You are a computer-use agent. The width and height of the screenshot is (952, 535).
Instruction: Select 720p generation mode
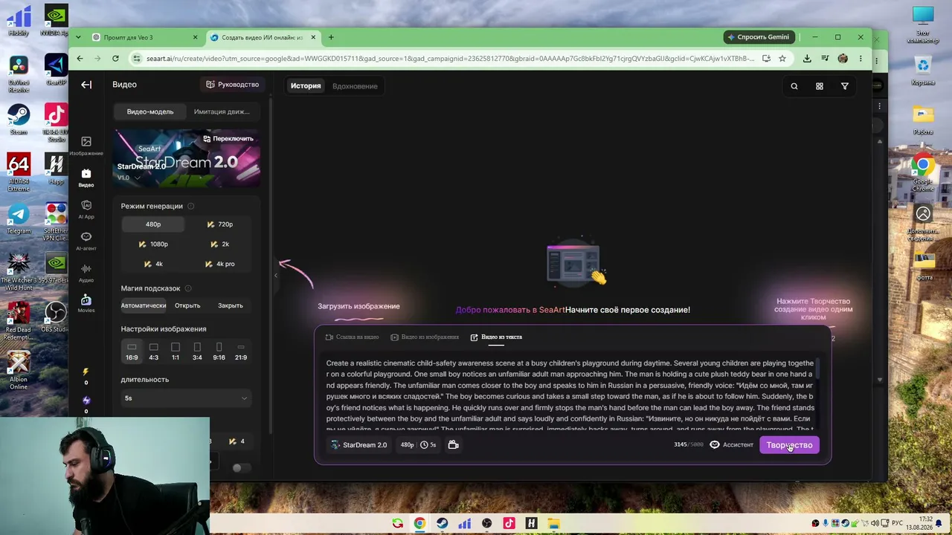(x=220, y=224)
